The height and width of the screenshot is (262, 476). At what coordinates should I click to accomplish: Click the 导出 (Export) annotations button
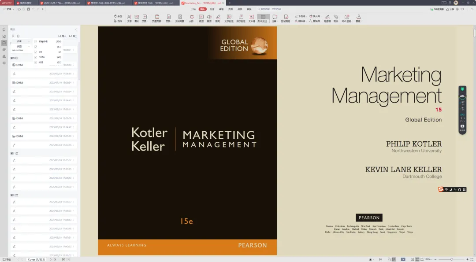click(73, 36)
